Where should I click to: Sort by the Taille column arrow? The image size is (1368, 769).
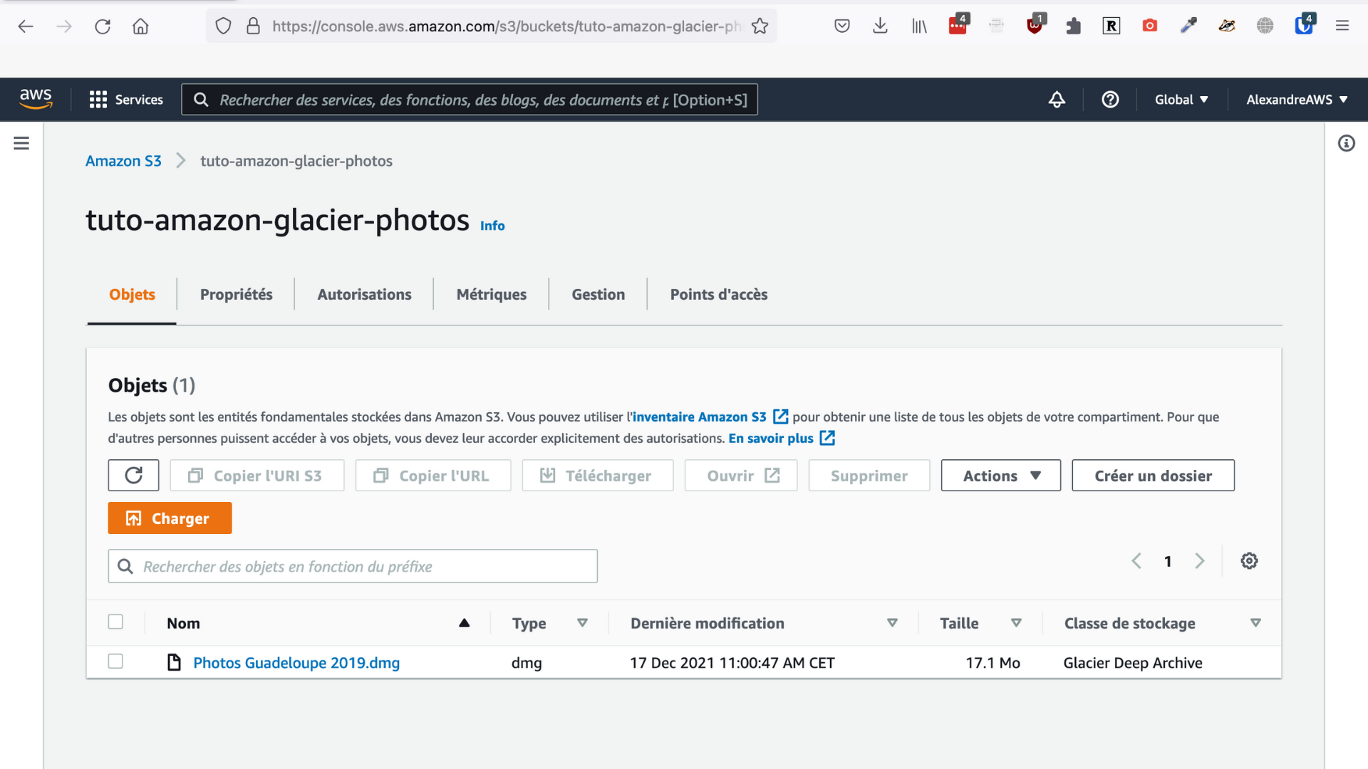click(x=1016, y=623)
